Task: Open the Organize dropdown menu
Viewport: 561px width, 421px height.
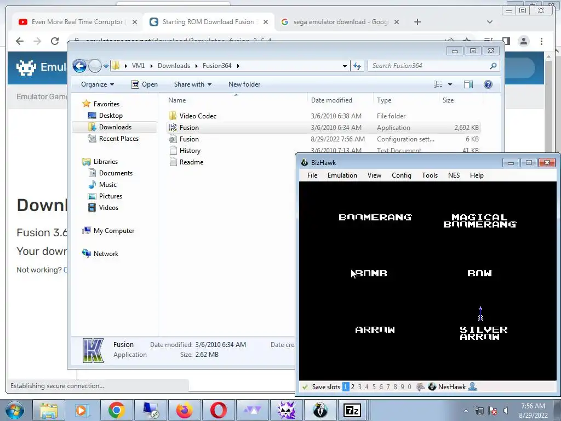Action: (98, 84)
